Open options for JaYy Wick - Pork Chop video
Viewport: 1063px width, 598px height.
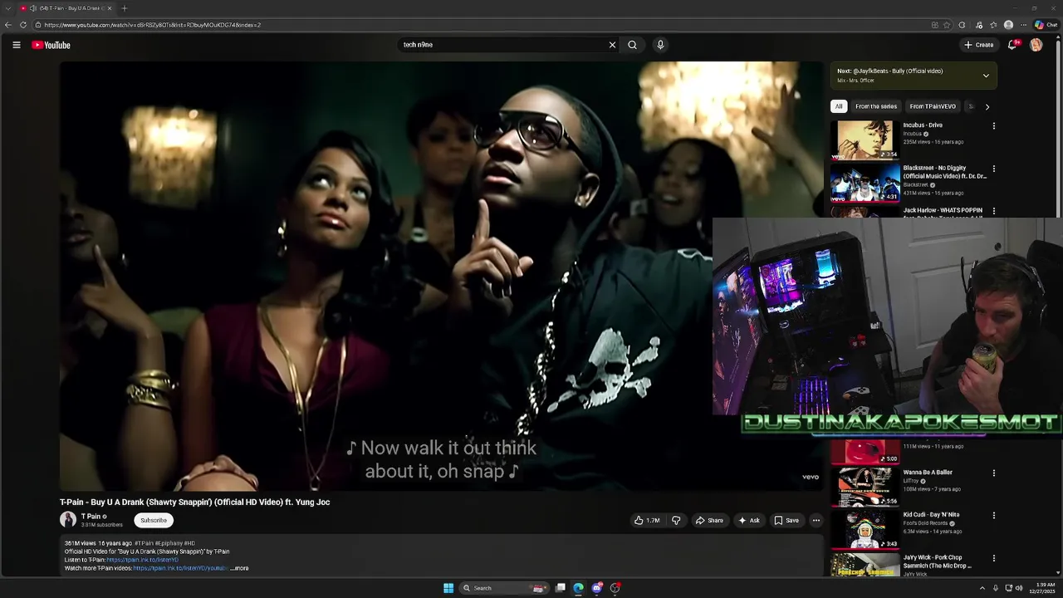pos(993,557)
